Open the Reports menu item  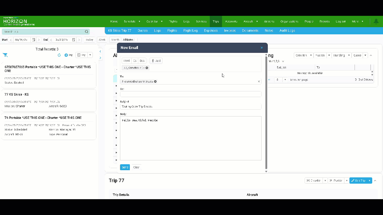click(324, 21)
